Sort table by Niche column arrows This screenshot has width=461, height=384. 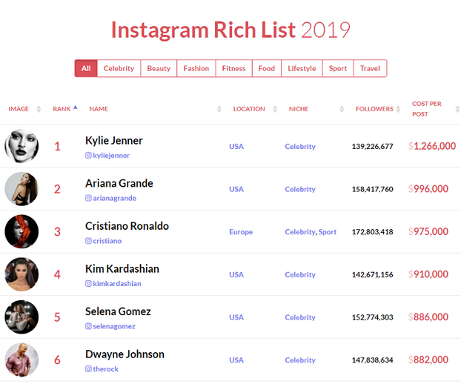342,109
